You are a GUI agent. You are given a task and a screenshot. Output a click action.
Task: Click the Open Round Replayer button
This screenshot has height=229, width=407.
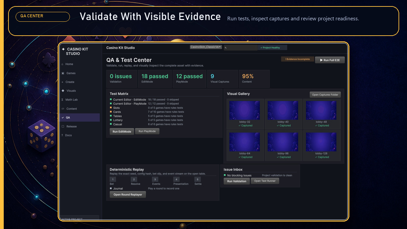tap(128, 194)
